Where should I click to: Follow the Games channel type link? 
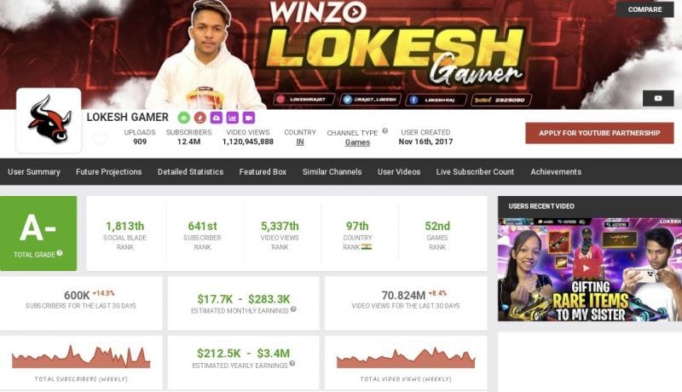click(357, 142)
